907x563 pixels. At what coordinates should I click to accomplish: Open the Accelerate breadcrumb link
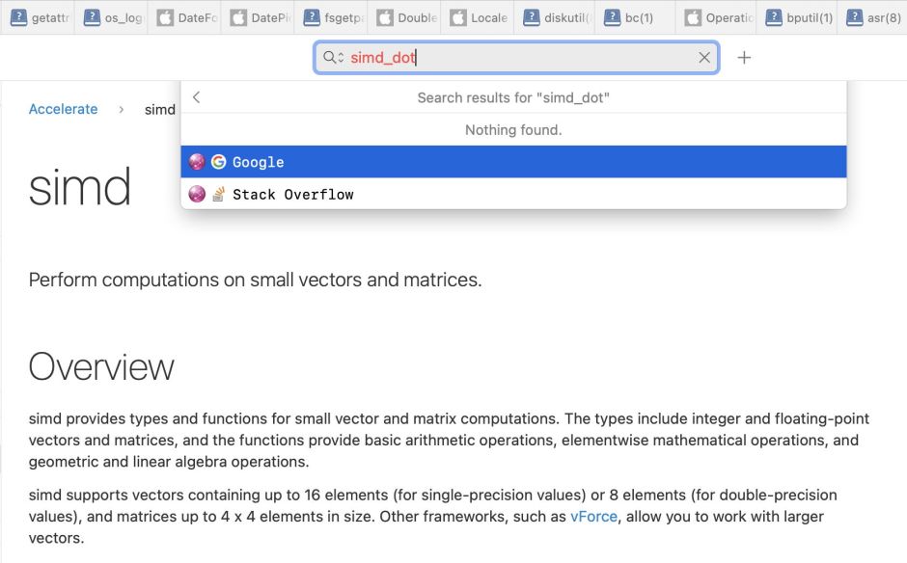point(63,109)
